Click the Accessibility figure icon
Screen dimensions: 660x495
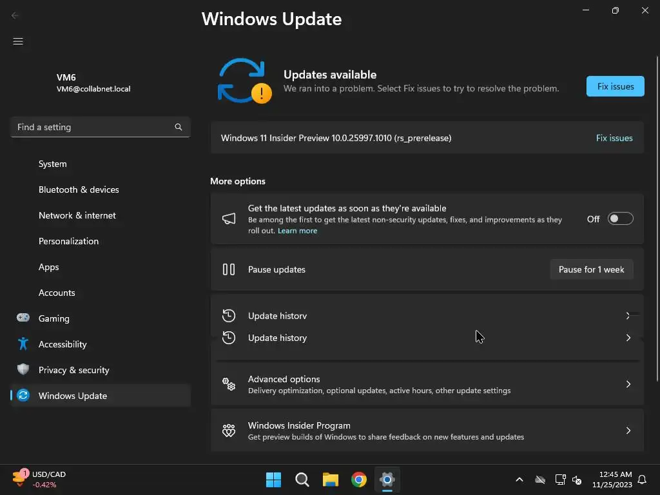(x=23, y=344)
